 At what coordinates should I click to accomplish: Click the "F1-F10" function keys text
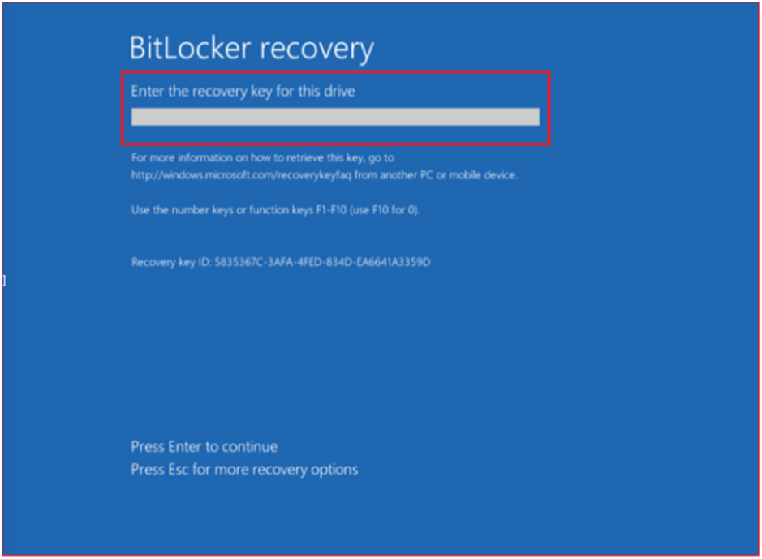click(330, 209)
